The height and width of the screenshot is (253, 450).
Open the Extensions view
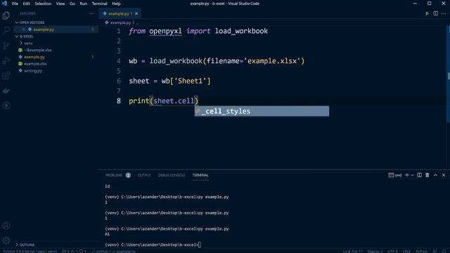pyautogui.click(x=6, y=75)
